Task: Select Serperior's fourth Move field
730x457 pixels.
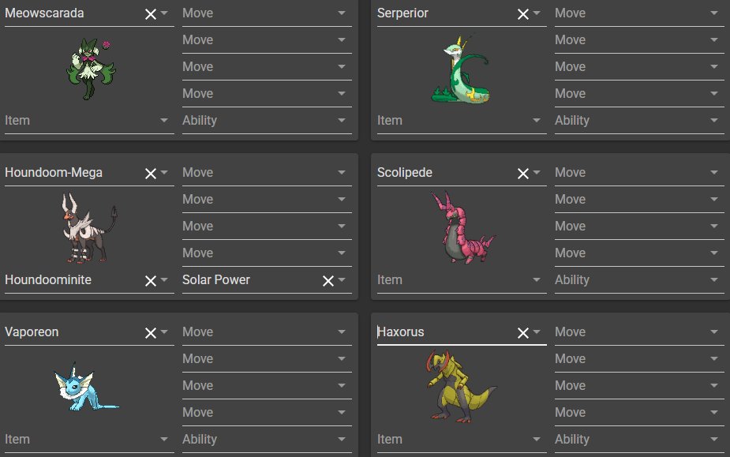Action: click(x=639, y=94)
